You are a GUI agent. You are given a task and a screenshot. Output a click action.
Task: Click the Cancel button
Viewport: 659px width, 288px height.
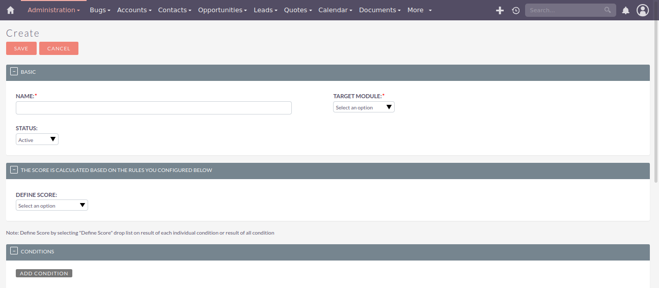pos(59,48)
